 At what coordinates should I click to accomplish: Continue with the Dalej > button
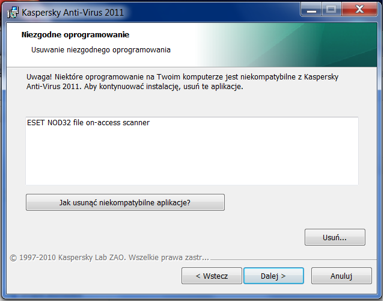pyautogui.click(x=273, y=276)
